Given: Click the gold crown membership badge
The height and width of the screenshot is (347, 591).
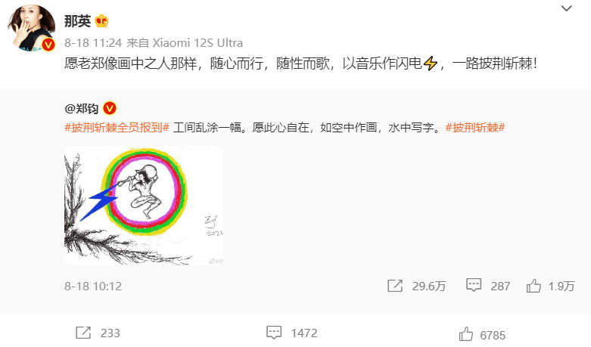Looking at the screenshot, I should pyautogui.click(x=101, y=21).
